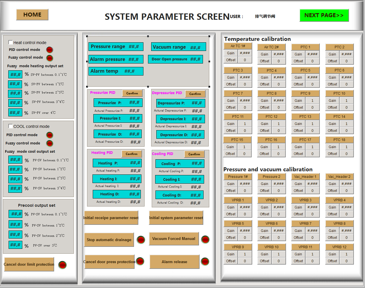The height and width of the screenshot is (288, 365).
Task: Click the red lamp beside Cancel door limit protection
Action: 62,265
